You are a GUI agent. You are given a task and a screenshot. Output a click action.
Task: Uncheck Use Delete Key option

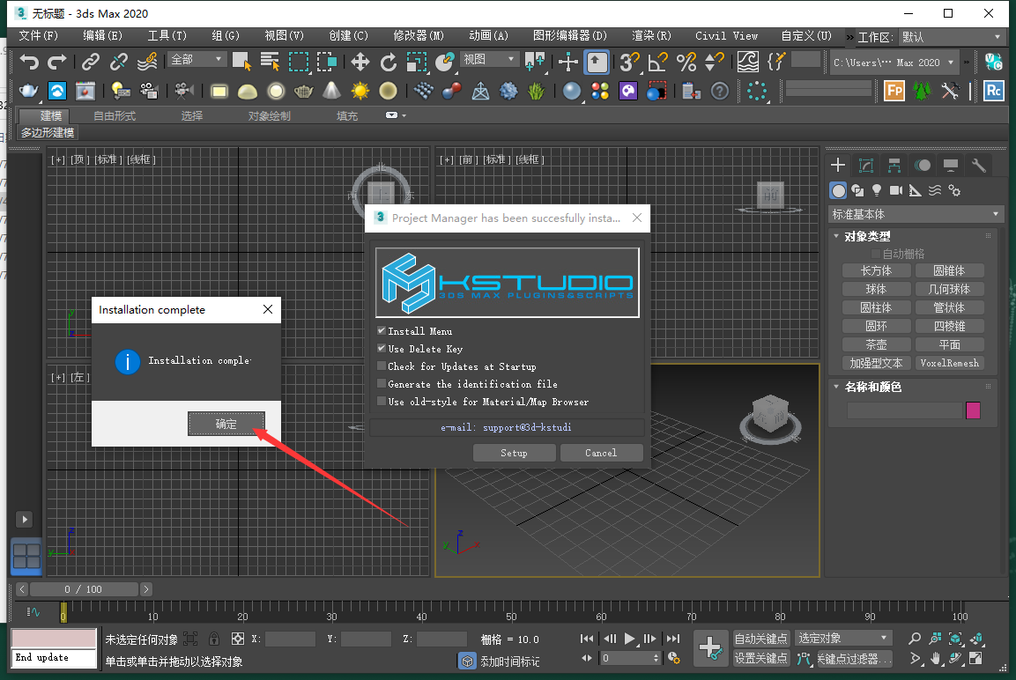(382, 349)
